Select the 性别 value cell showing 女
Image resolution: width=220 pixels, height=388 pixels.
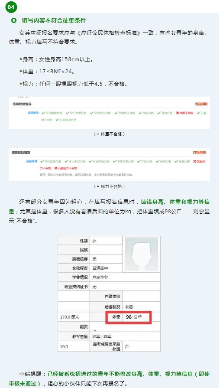[x=106, y=241]
